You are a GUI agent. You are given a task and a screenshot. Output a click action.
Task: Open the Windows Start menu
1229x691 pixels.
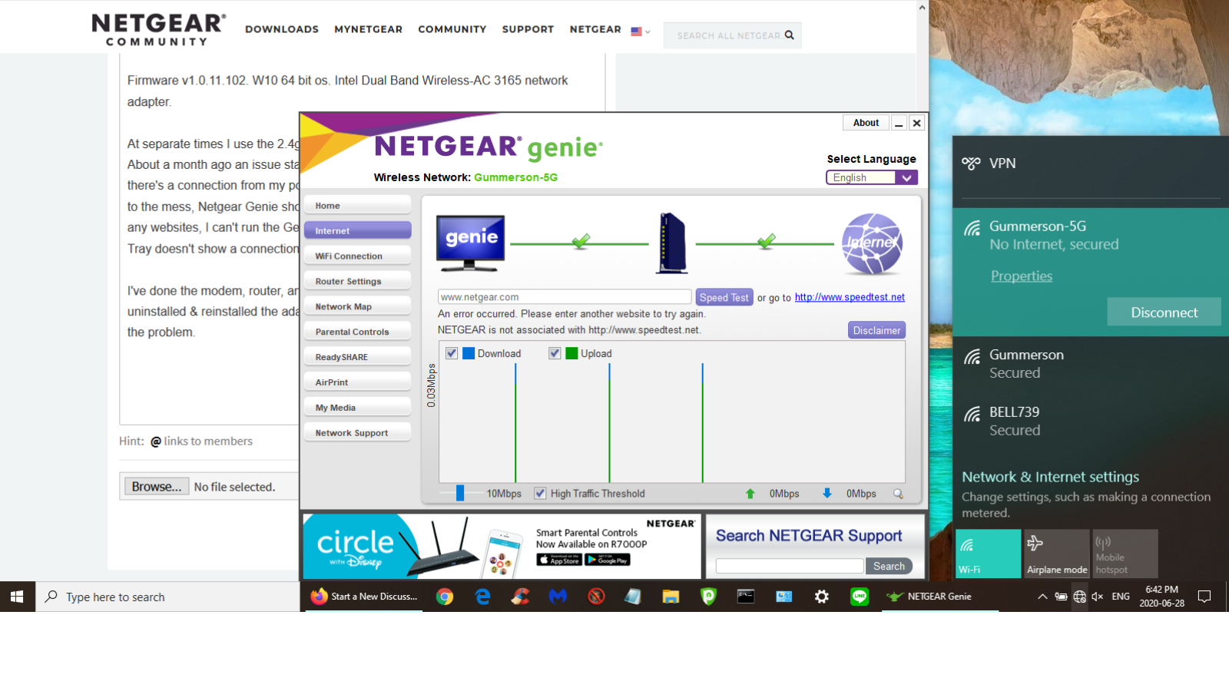tap(17, 597)
